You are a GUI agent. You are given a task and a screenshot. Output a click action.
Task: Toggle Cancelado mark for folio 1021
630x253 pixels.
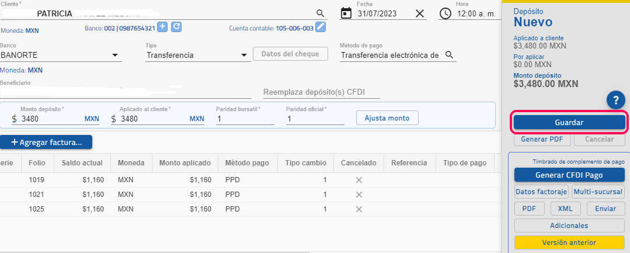tap(359, 195)
